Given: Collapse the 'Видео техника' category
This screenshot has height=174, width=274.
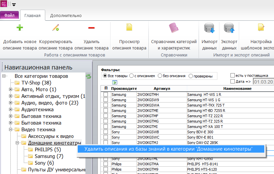Looking at the screenshot, I should (10, 129).
